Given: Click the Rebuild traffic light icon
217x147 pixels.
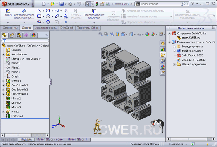Looking at the screenshot, I should pos(97,4).
